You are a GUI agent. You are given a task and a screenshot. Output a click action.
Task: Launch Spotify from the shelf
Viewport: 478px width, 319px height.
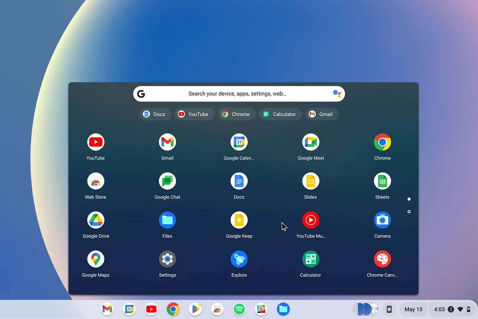239,309
